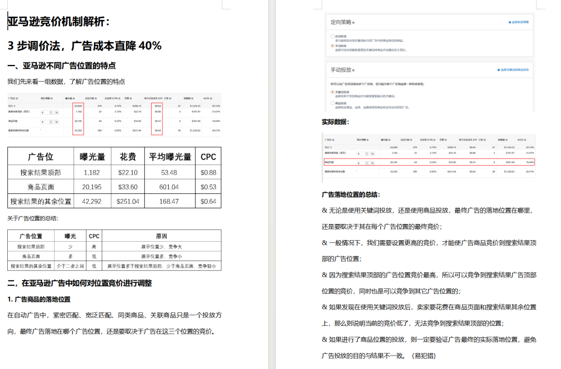Click the bullet starting & 无论是使用关键词投放

pos(428,218)
